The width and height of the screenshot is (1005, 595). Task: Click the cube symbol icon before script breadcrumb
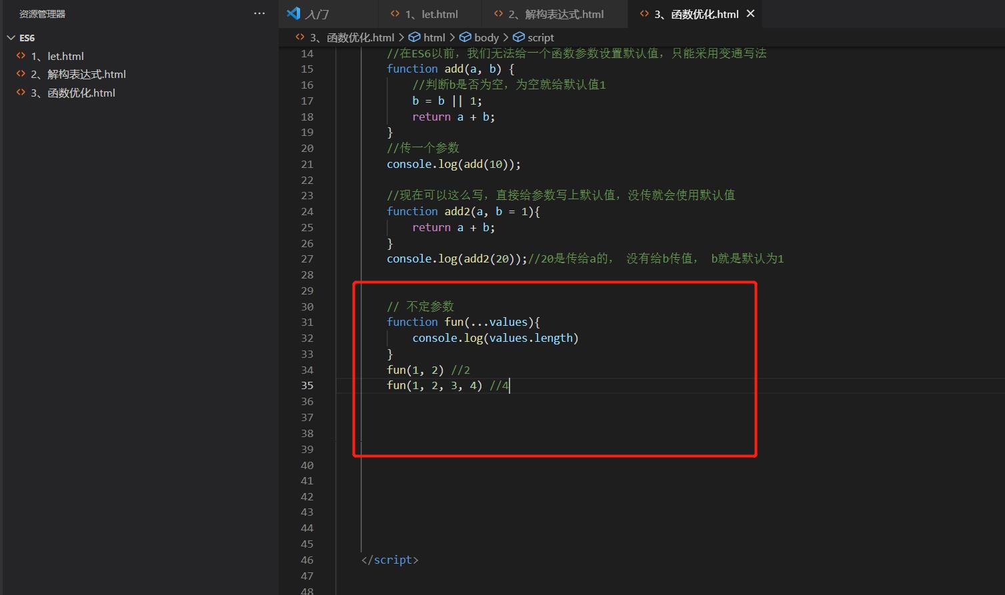(519, 37)
